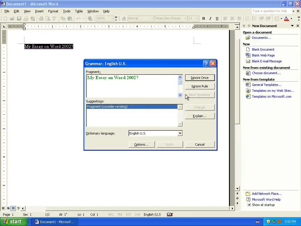
Task: Open the Border style dropdown arrow
Action: pyautogui.click(x=281, y=19)
